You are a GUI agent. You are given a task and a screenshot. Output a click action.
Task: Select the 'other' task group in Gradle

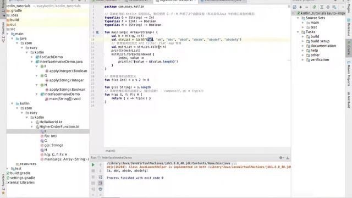click(x=315, y=55)
